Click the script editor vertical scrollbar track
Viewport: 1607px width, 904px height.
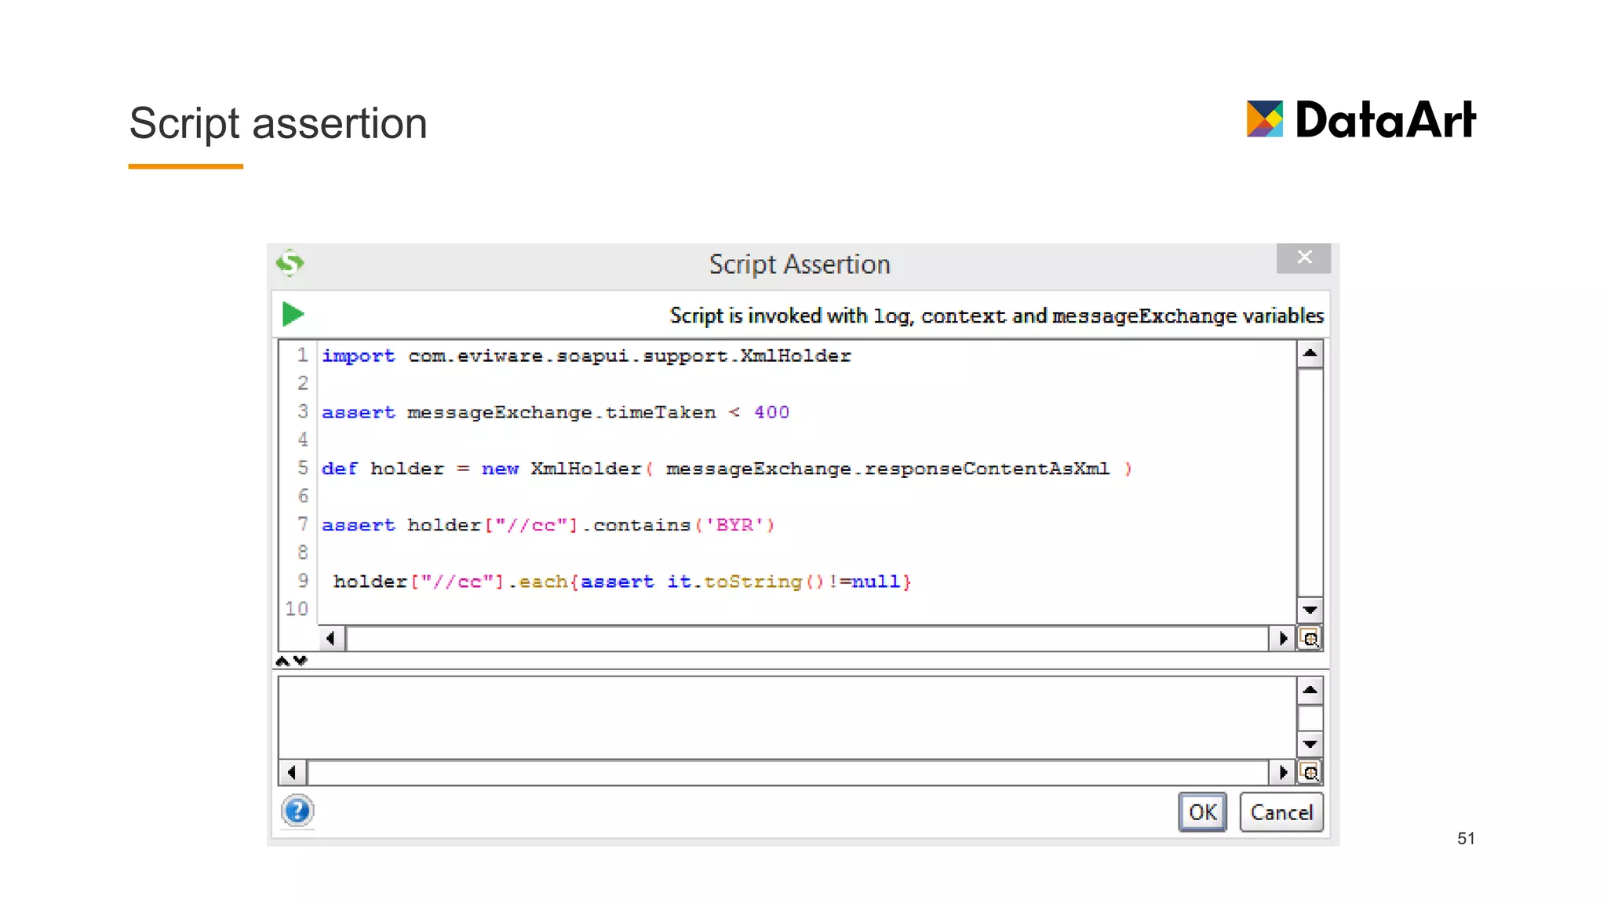tap(1310, 482)
